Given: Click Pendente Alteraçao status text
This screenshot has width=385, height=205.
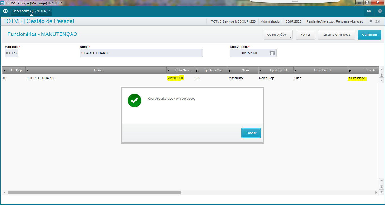Looking at the screenshot, I should [x=335, y=21].
